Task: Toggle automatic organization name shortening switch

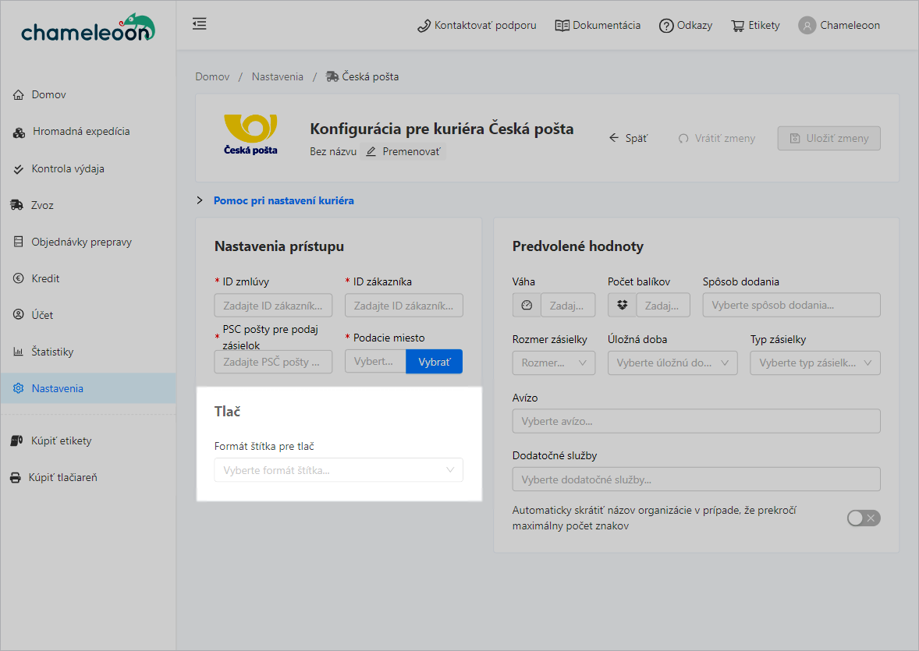Action: tap(863, 518)
